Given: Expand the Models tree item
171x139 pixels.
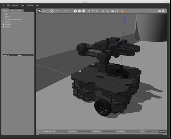Looking at the screenshot, I should [x=4, y=24].
